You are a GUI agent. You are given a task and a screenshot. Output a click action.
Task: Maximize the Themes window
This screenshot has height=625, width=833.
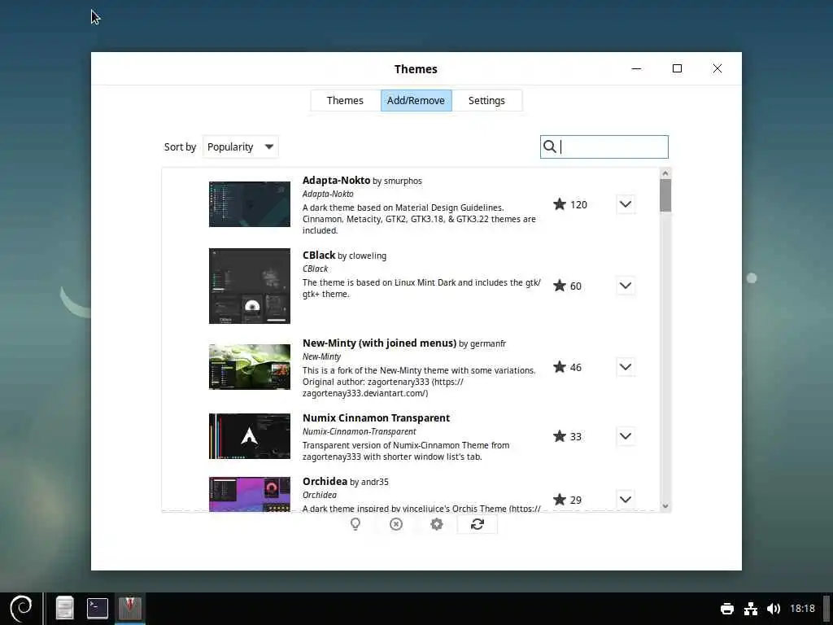(677, 68)
